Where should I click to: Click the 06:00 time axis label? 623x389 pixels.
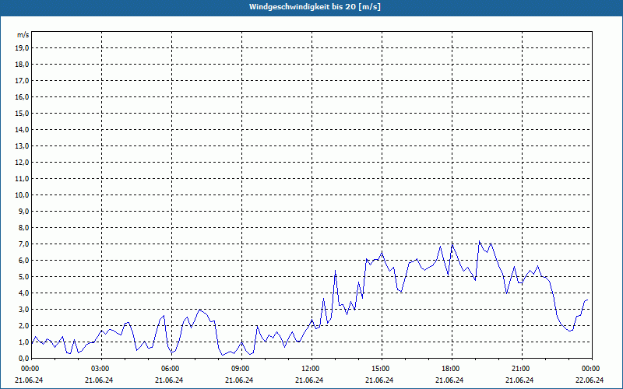pyautogui.click(x=171, y=369)
